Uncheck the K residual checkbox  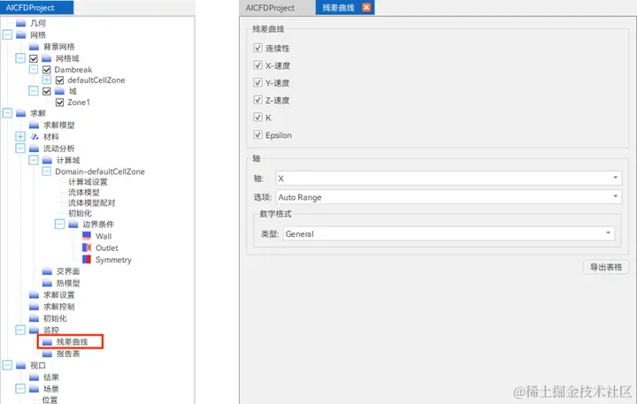(257, 117)
